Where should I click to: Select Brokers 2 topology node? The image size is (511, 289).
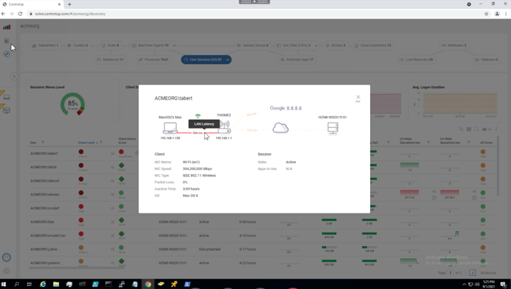(x=336, y=45)
